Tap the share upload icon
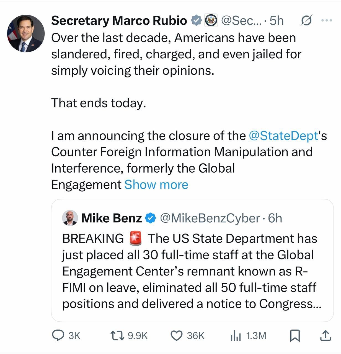 click(325, 336)
